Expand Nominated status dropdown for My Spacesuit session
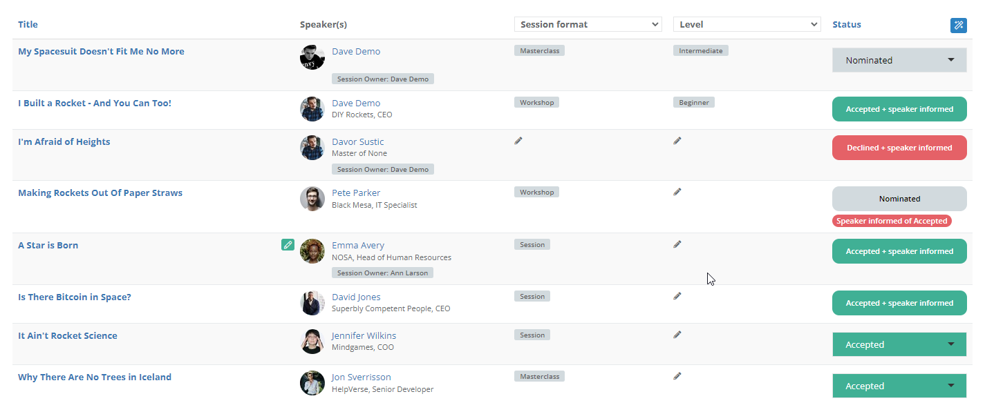The image size is (985, 403). coord(899,61)
